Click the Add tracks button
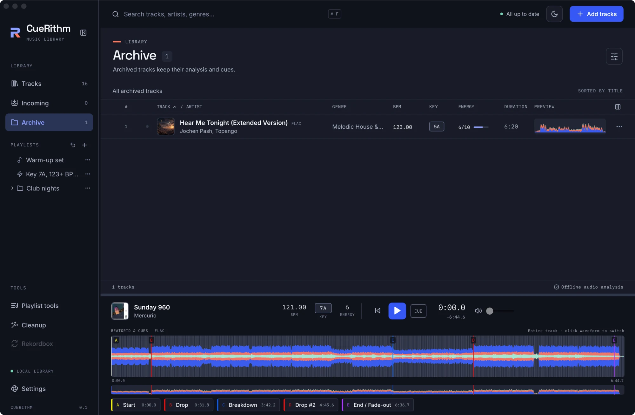The height and width of the screenshot is (415, 635). [x=596, y=14]
